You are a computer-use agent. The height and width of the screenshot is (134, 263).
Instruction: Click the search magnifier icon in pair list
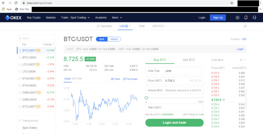point(20,38)
